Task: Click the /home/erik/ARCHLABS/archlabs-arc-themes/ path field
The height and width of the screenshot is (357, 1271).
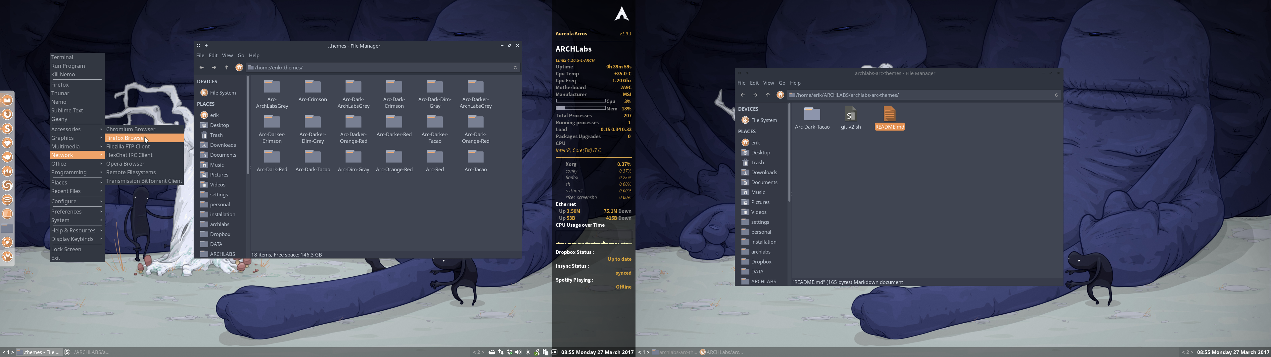Action: coord(924,95)
